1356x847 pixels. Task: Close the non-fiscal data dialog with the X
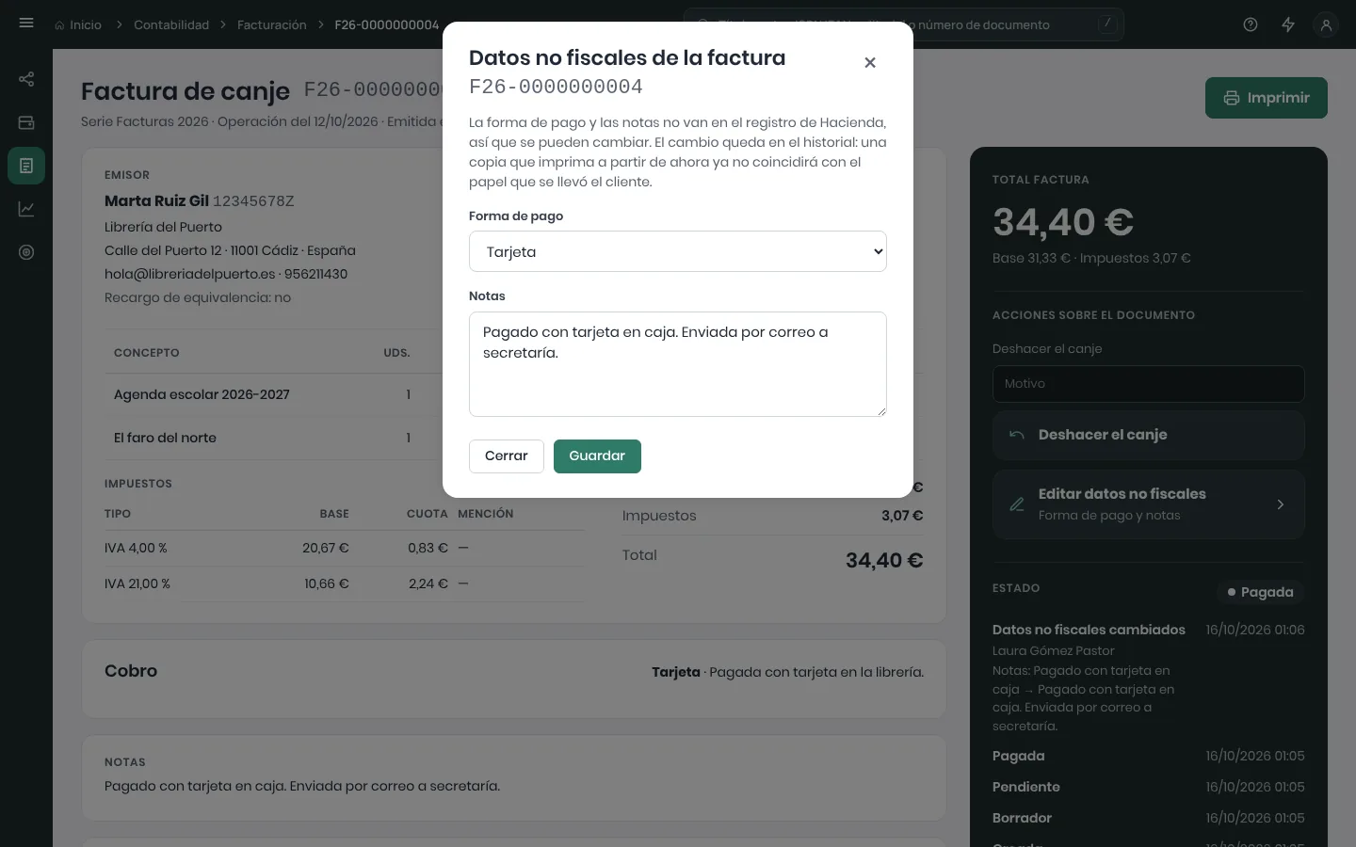click(x=870, y=62)
